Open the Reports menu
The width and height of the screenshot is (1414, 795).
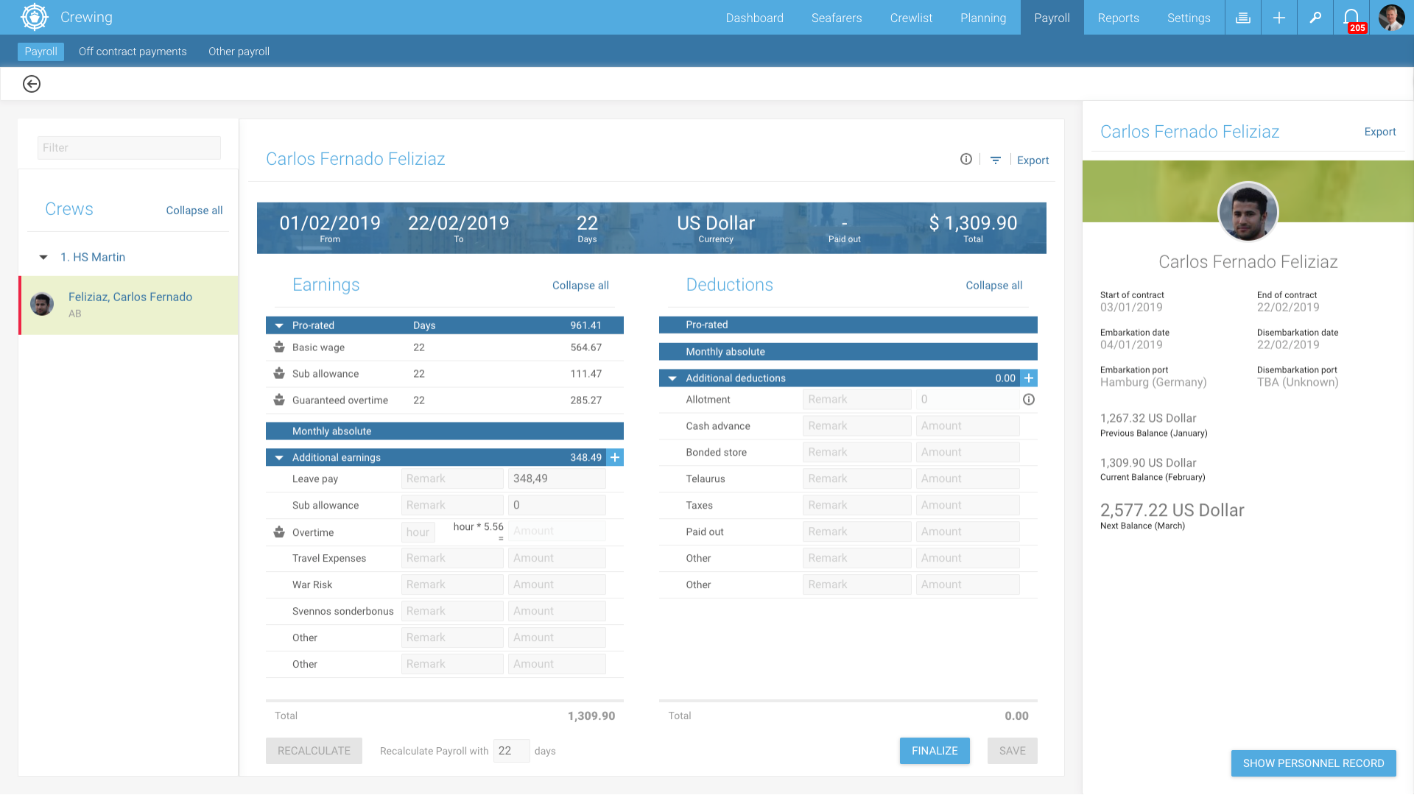(x=1118, y=18)
